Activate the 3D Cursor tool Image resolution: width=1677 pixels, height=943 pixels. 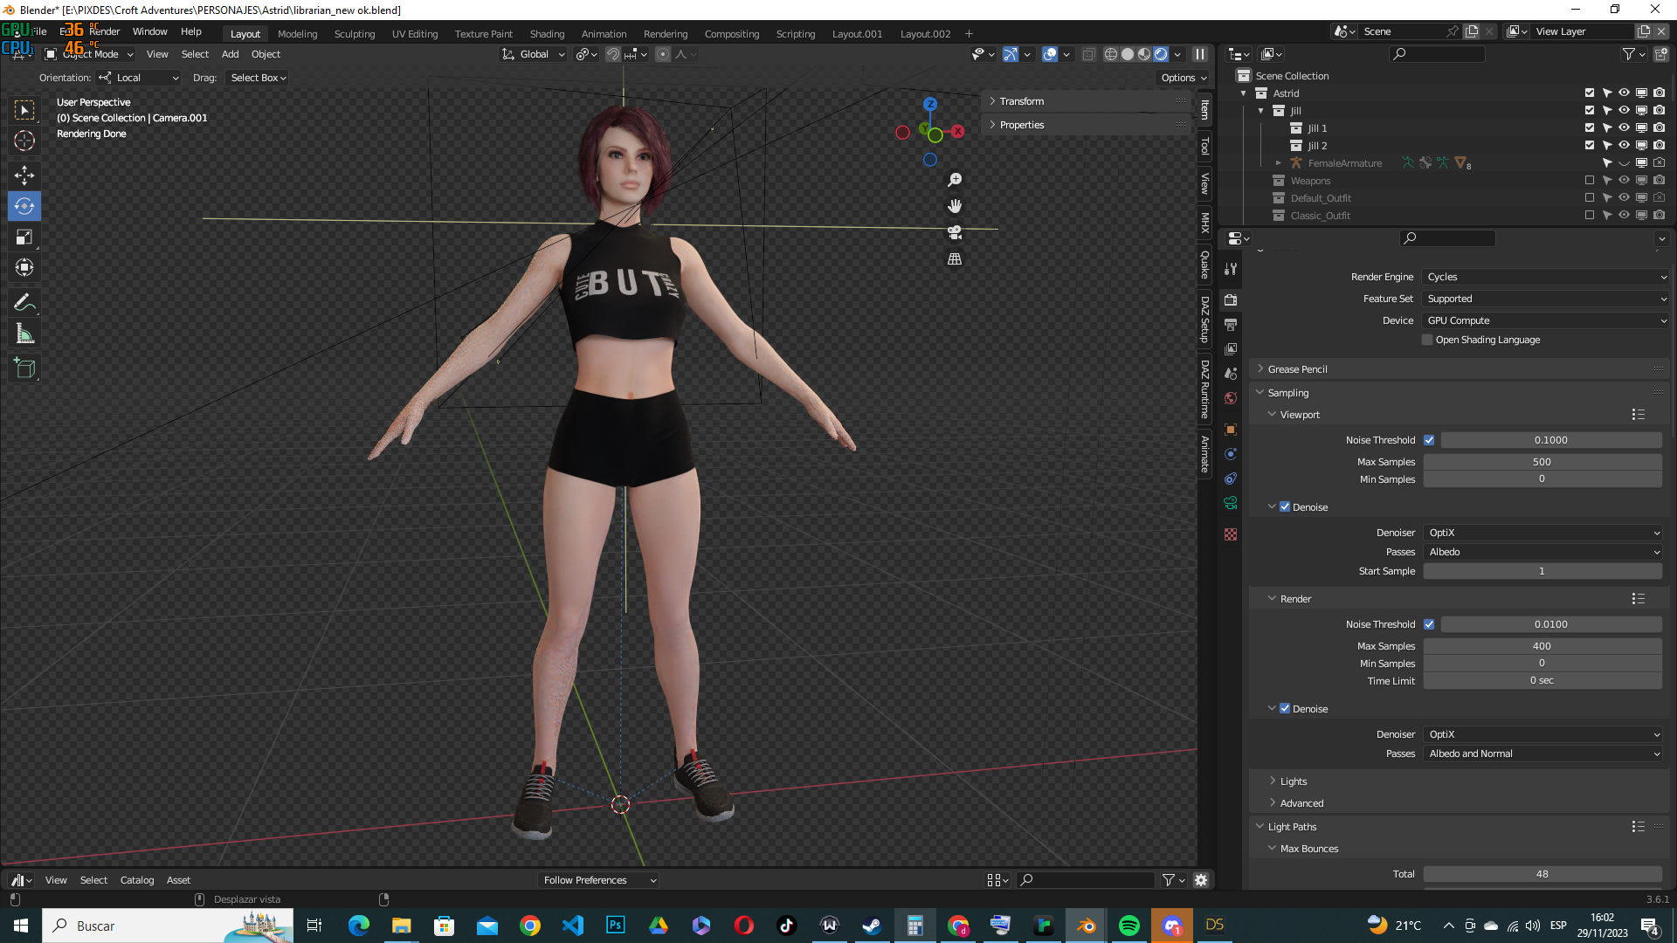tap(24, 141)
